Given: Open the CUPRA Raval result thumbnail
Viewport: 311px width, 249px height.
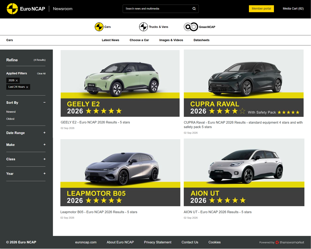Looking at the screenshot, I should [x=243, y=83].
